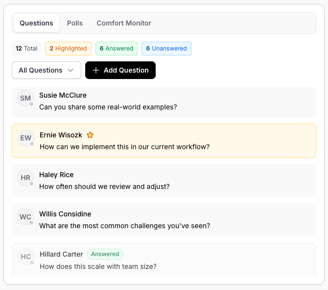This screenshot has width=328, height=290.
Task: Expand the All Questions chevron arrow
Action: pos(71,70)
